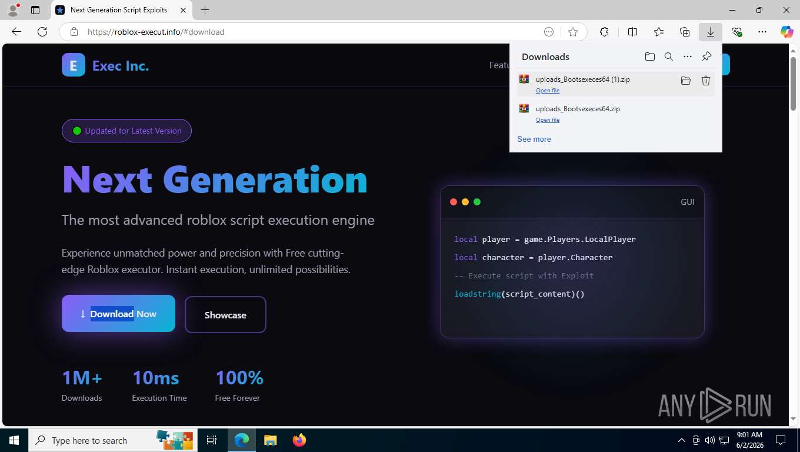800x452 pixels.
Task: Open file link for uploads_Bootsexeces64.zip
Action: pos(548,120)
